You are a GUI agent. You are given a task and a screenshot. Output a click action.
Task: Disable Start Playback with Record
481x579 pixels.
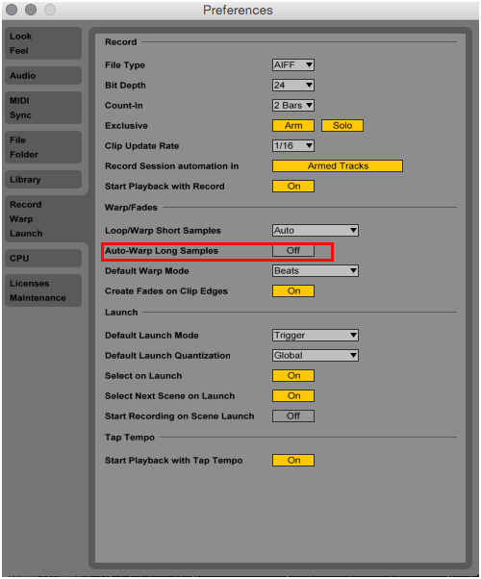point(293,187)
